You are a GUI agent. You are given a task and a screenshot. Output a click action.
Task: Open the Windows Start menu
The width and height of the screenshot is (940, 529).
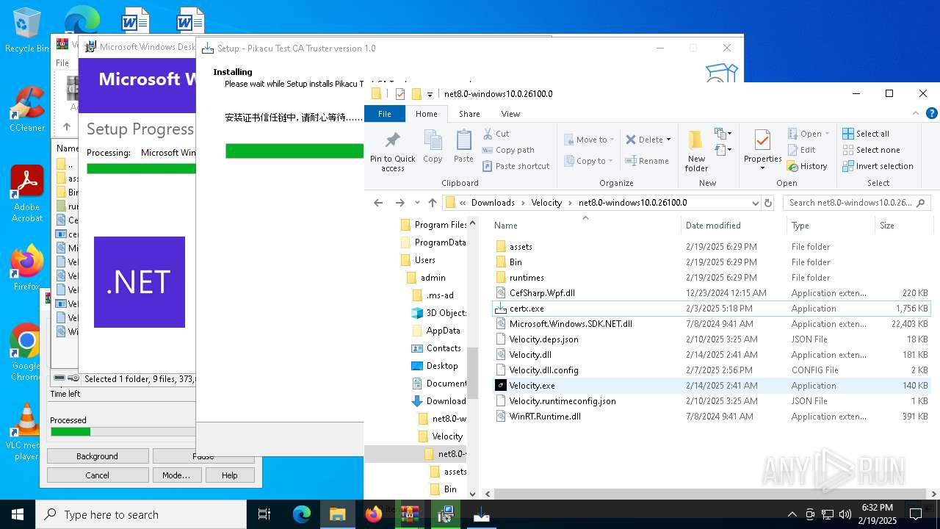[18, 514]
